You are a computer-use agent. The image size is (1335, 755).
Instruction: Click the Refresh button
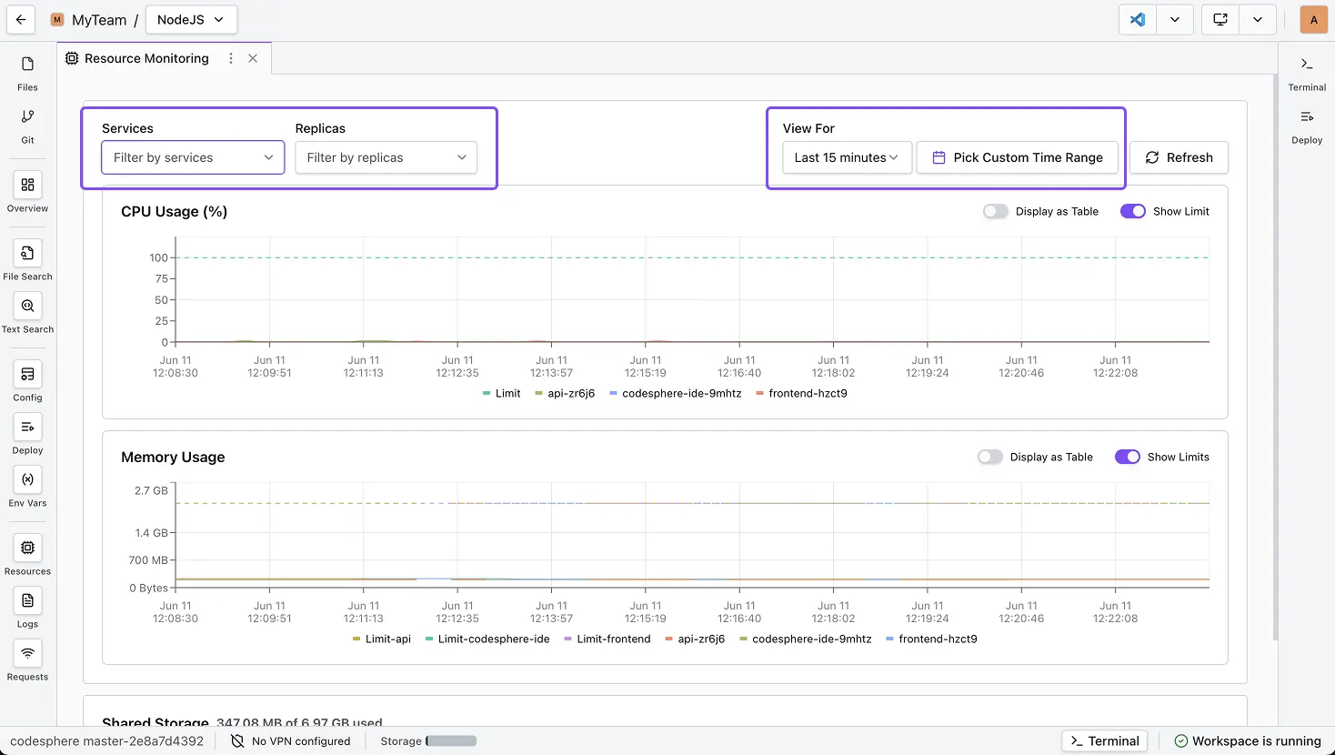pos(1179,157)
